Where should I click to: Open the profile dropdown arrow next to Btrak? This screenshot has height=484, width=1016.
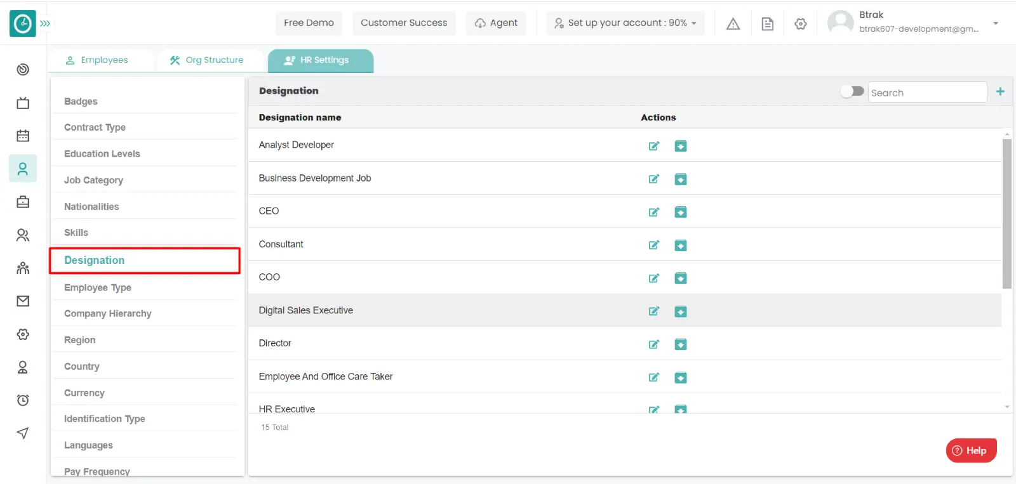[996, 23]
